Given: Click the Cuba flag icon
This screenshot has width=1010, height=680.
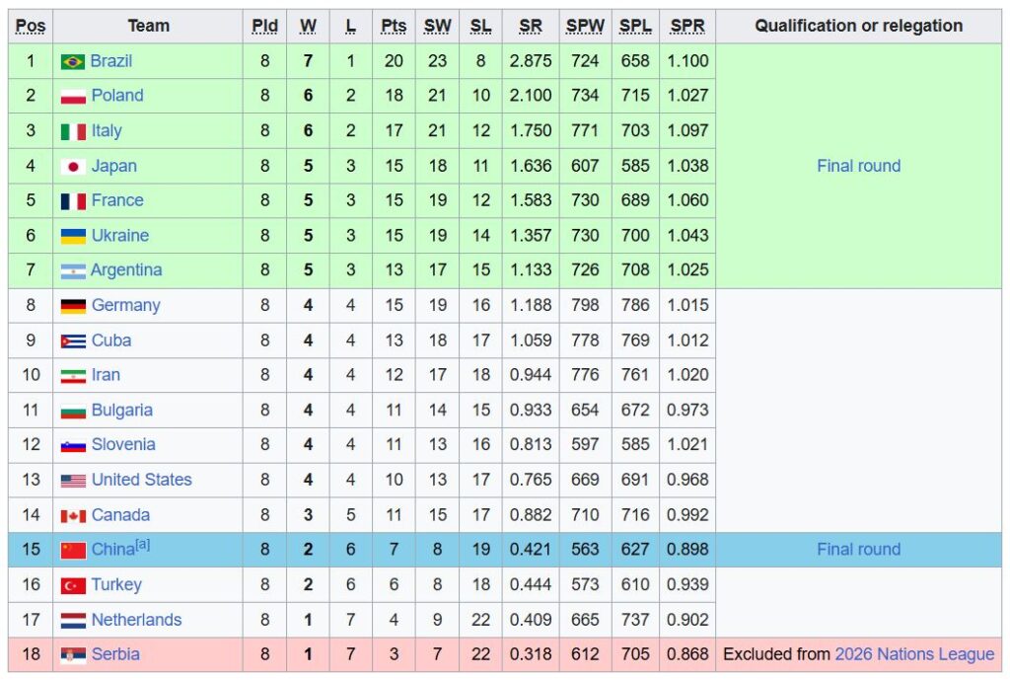Looking at the screenshot, I should click(x=73, y=341).
